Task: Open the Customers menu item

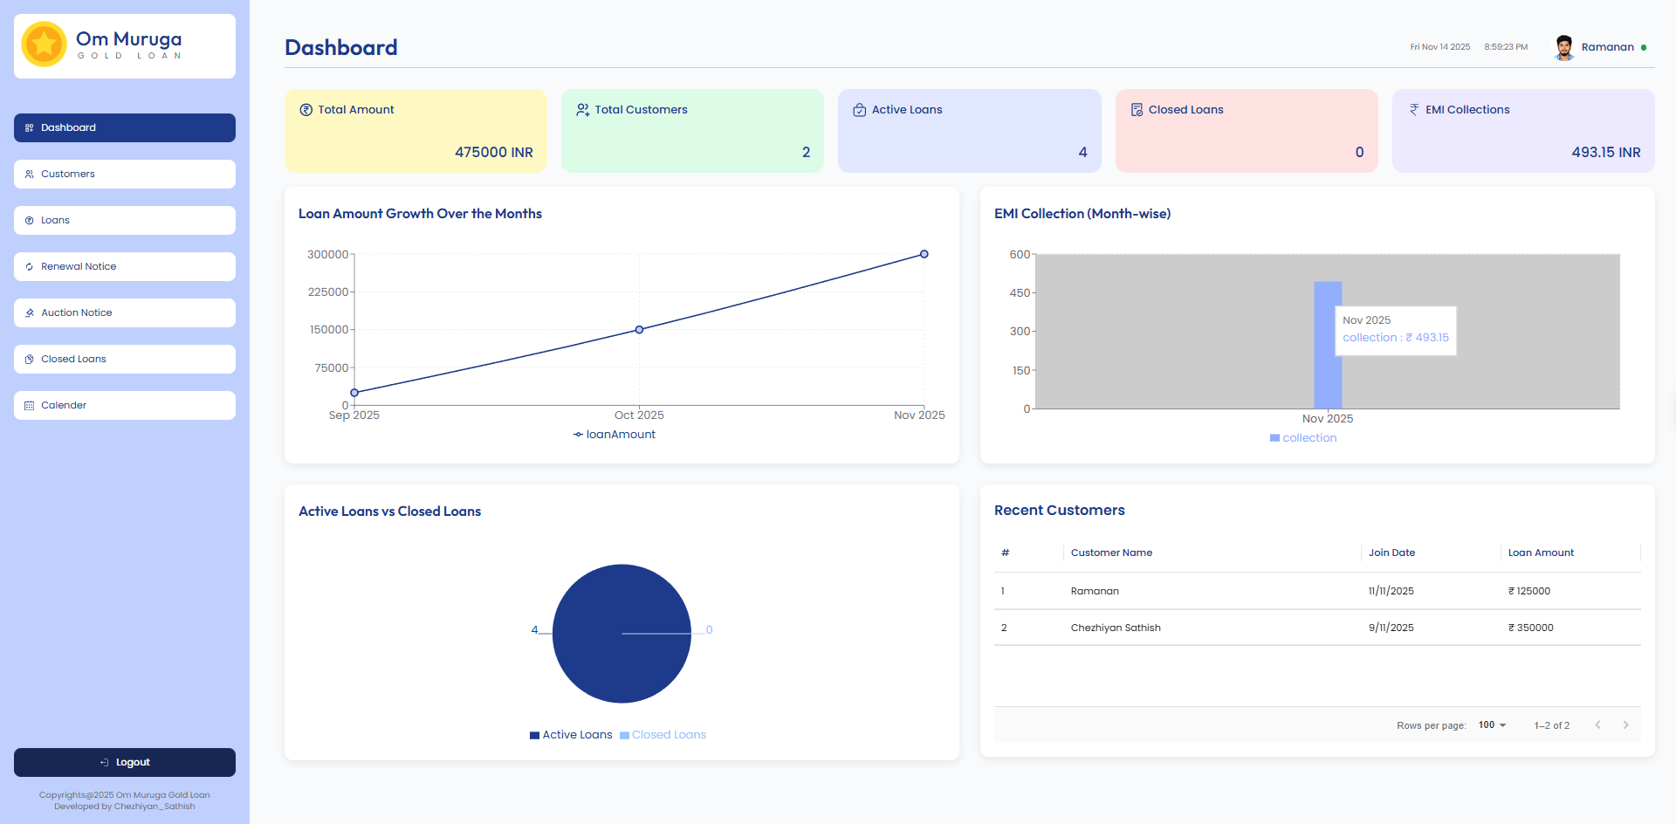Action: tap(125, 174)
